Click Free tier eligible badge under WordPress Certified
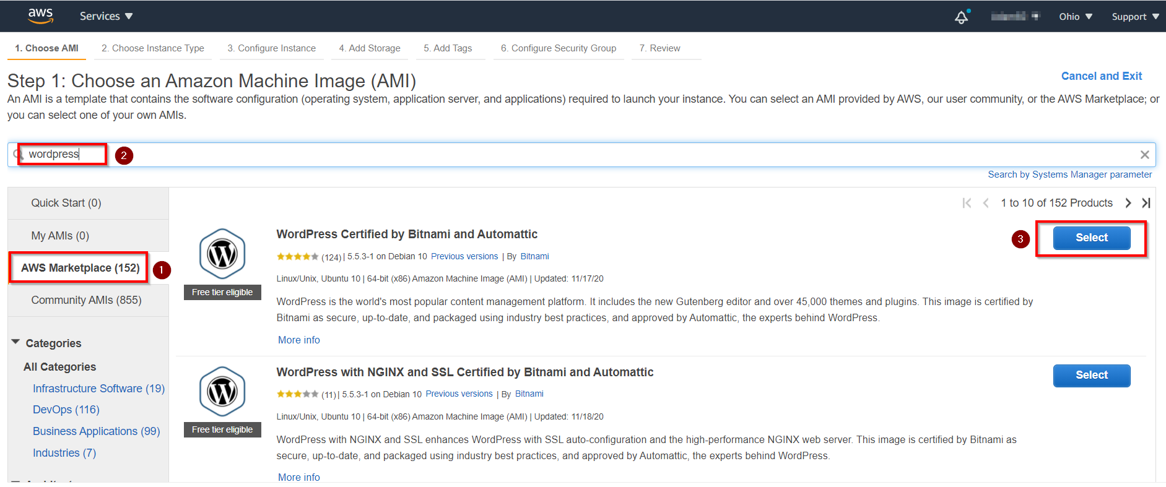This screenshot has width=1166, height=487. coord(222,292)
